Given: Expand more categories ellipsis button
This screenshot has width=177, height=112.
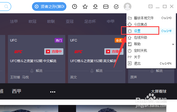Looking at the screenshot, I should coord(53,92).
